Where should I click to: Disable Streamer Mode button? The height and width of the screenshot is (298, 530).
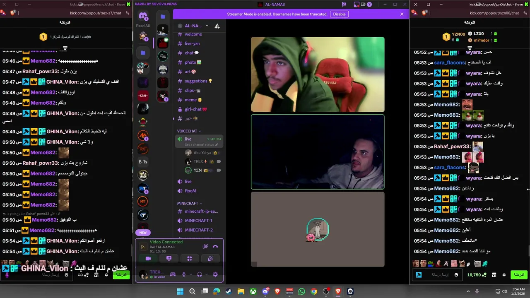point(339,14)
